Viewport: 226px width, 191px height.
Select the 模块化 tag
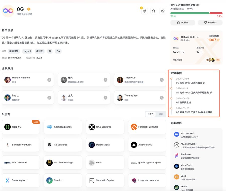coord(40,51)
